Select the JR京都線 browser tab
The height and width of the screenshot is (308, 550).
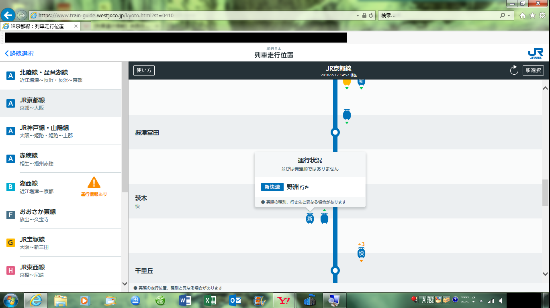[40, 26]
